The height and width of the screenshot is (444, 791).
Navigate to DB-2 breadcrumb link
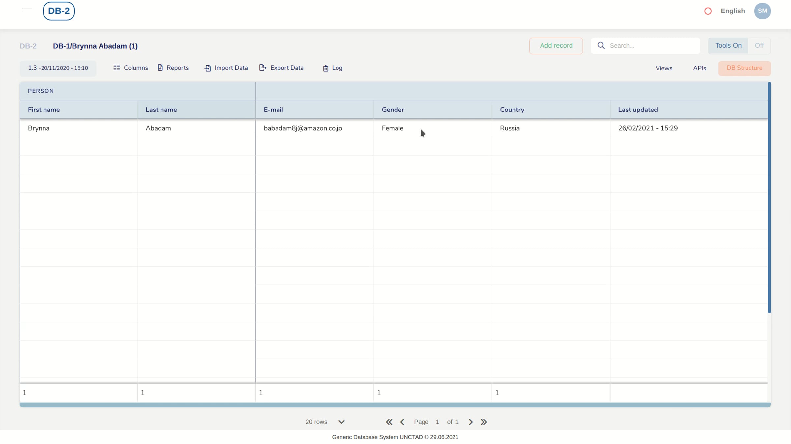pos(28,46)
